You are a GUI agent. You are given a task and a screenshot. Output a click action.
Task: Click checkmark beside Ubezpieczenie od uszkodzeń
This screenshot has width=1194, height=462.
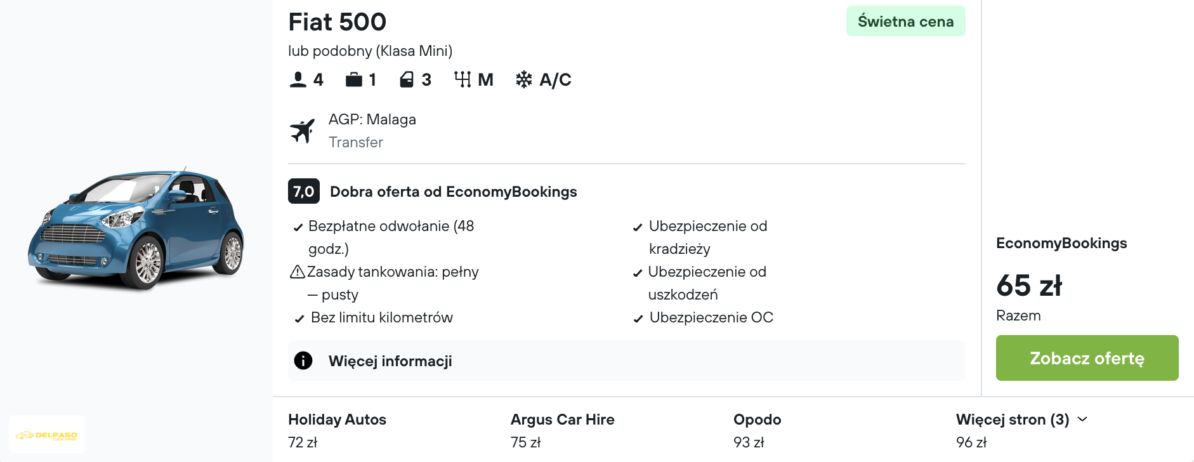tap(638, 273)
